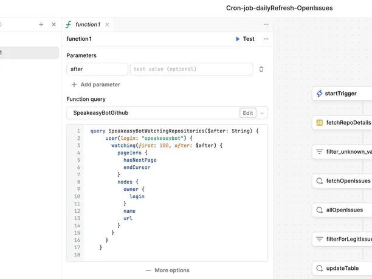Click Add parameter

(96, 84)
